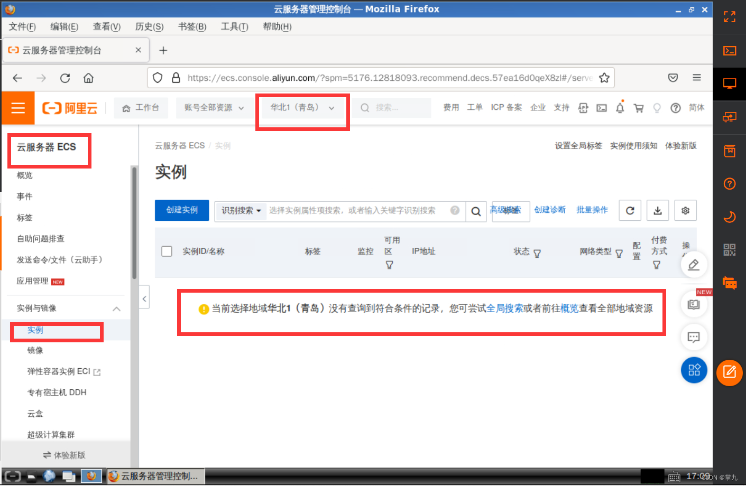This screenshot has width=746, height=486.
Task: Open the 书签(B) menu
Action: click(192, 26)
